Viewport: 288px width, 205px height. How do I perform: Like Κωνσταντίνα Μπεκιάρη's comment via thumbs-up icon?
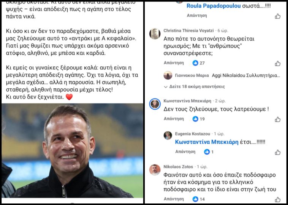point(278,119)
